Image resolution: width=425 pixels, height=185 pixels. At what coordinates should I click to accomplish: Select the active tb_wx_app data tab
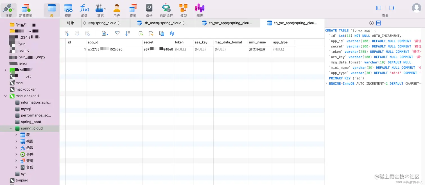[x=292, y=23]
